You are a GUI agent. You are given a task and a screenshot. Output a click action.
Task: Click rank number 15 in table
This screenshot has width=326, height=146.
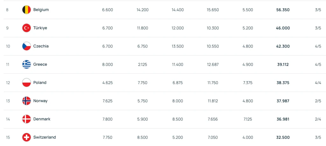(8, 137)
